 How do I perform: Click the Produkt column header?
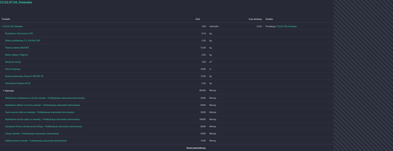click(6, 19)
